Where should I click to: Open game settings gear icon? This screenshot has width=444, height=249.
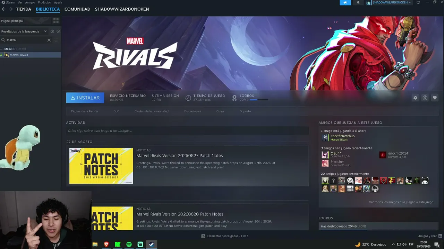415,98
